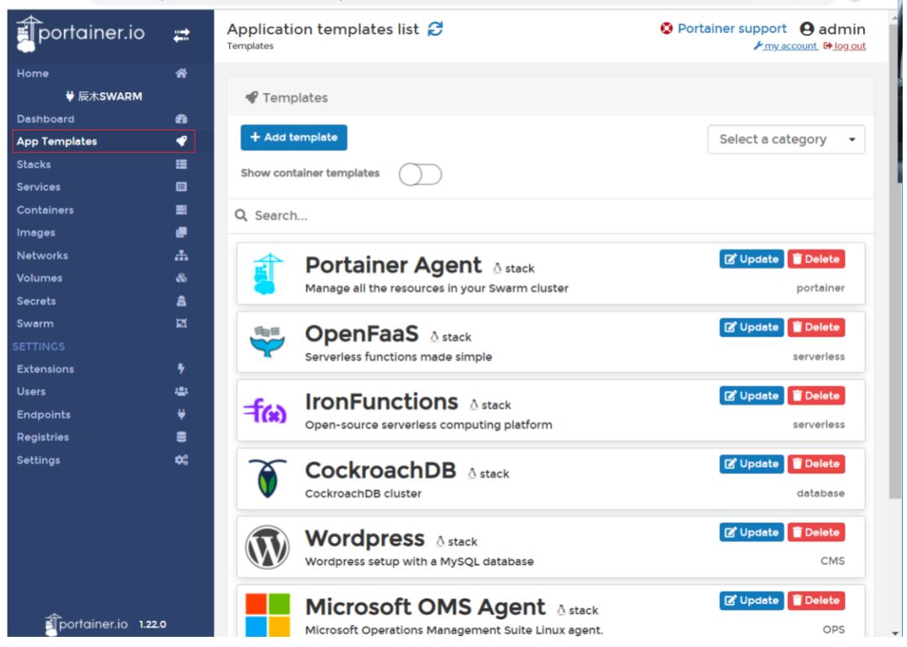This screenshot has height=647, width=907.
Task: Delete the Portainer Agent template
Action: pyautogui.click(x=816, y=259)
